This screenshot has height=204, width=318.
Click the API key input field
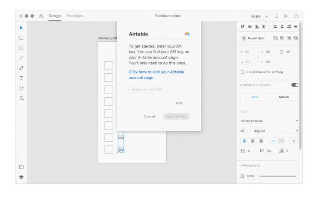click(159, 90)
